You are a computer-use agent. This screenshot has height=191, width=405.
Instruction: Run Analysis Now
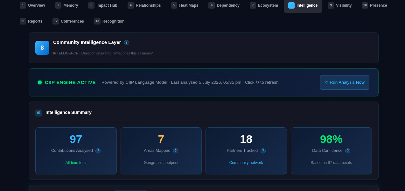coord(345,82)
